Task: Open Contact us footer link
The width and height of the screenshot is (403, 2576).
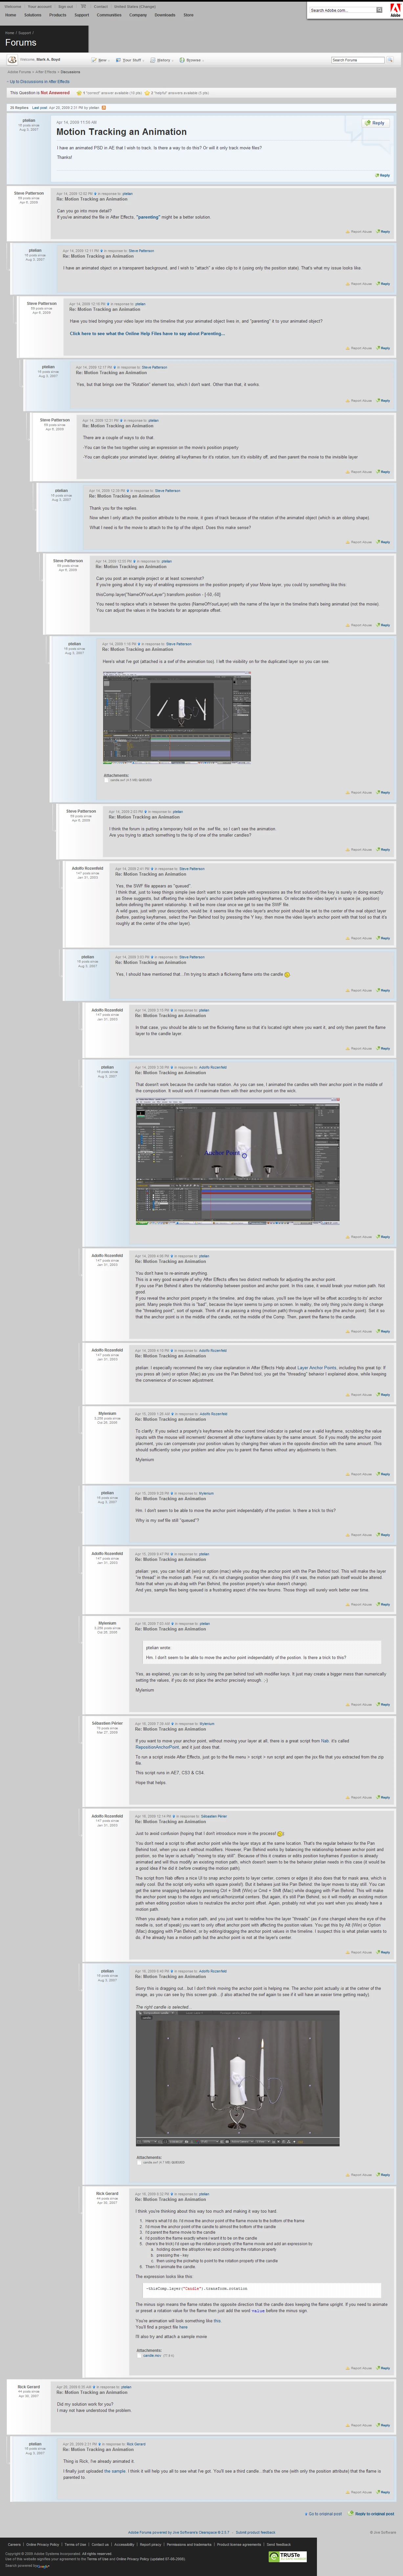Action: [x=100, y=2544]
